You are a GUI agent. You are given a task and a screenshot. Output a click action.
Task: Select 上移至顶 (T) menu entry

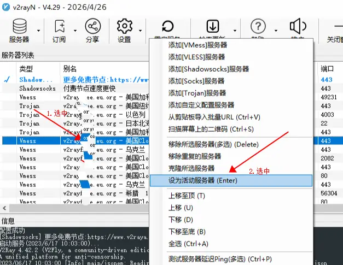click(231, 196)
